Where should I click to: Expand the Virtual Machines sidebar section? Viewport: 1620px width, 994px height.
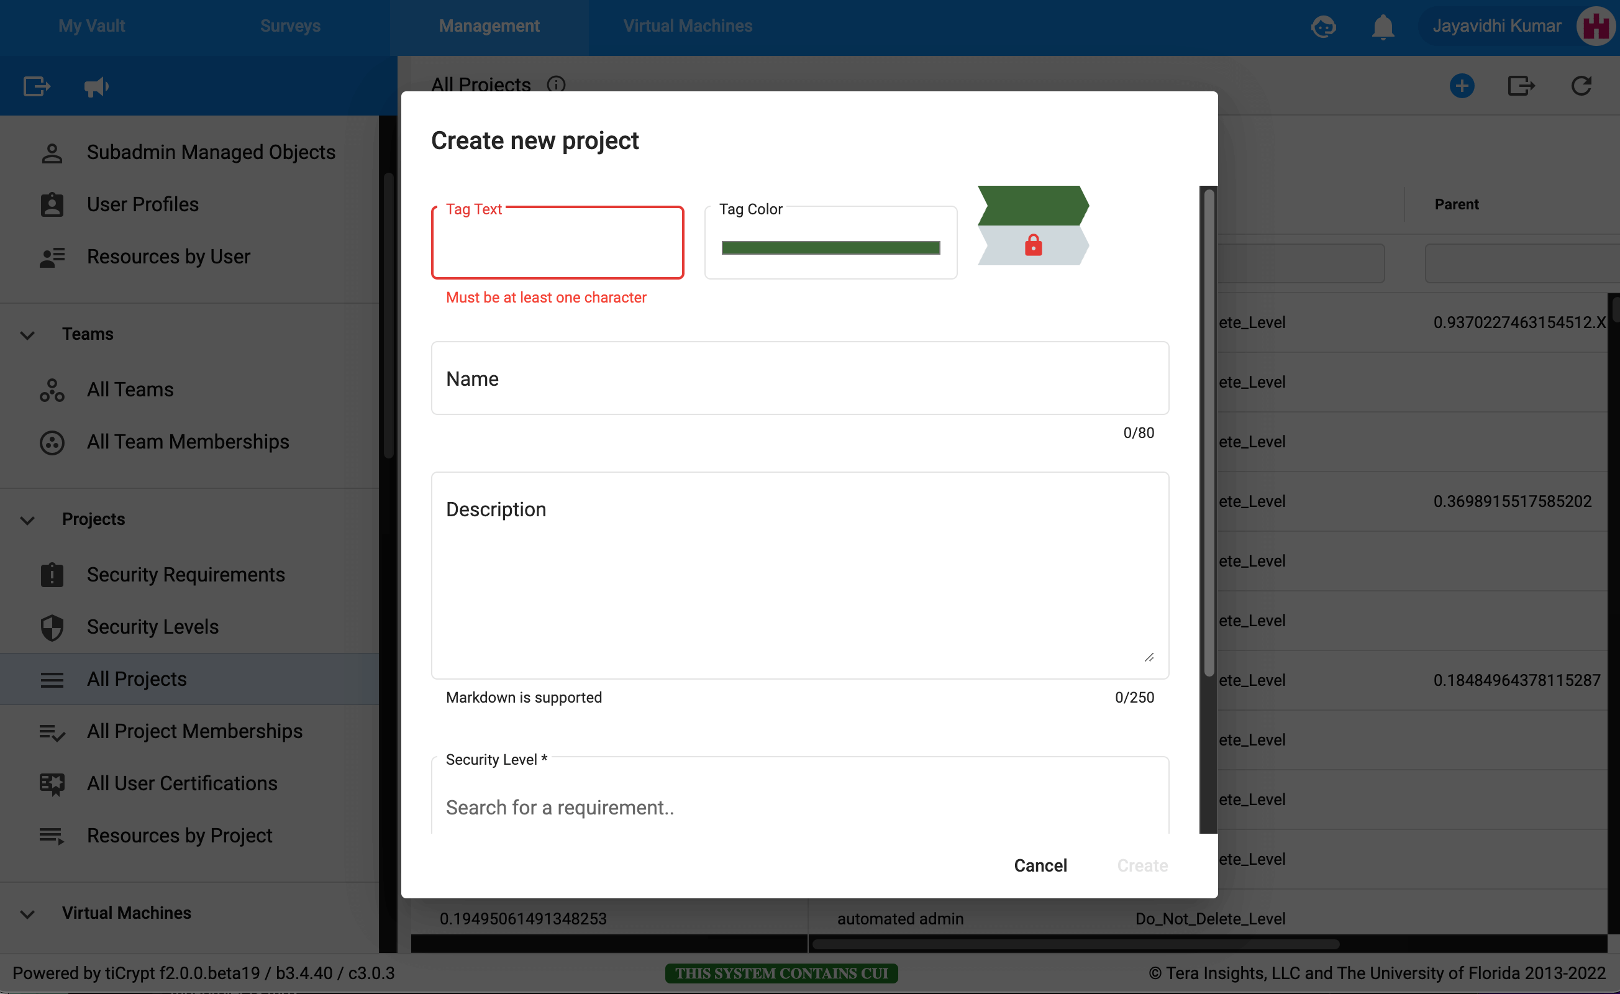pyautogui.click(x=27, y=914)
